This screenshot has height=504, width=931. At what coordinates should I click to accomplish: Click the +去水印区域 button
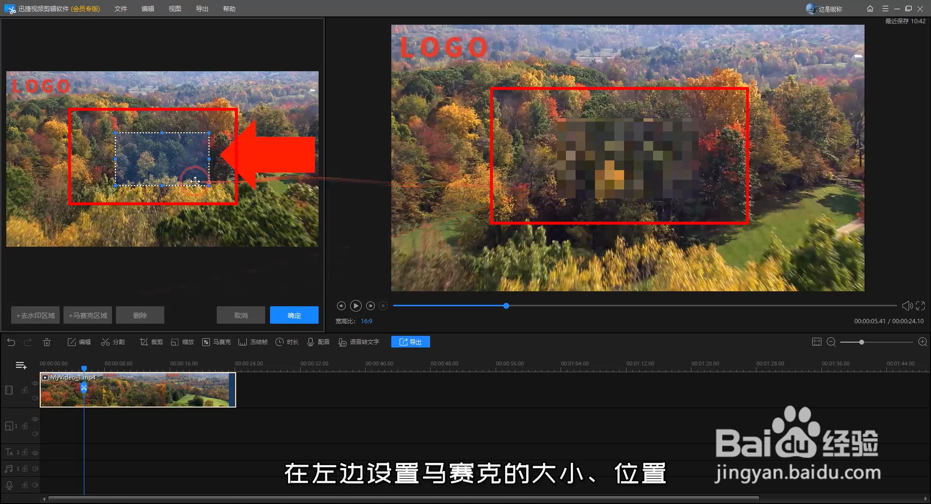click(35, 315)
